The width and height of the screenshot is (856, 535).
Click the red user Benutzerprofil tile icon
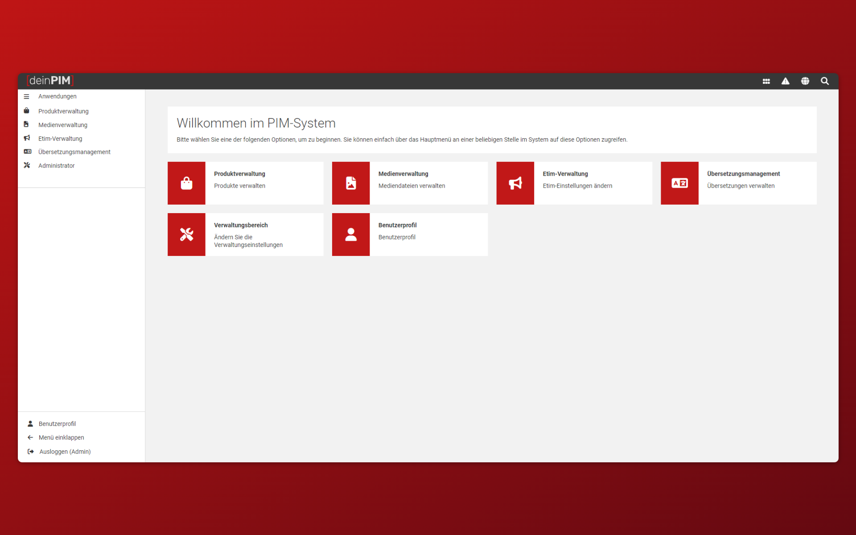351,235
